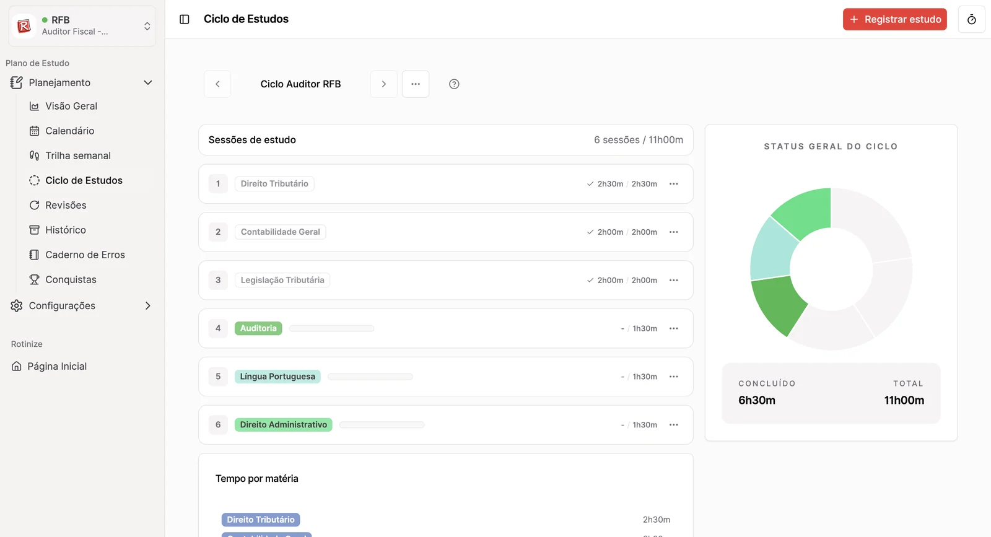Select Ciclo de Estudos in sidebar
Screen dimensions: 991x537
[85, 180]
